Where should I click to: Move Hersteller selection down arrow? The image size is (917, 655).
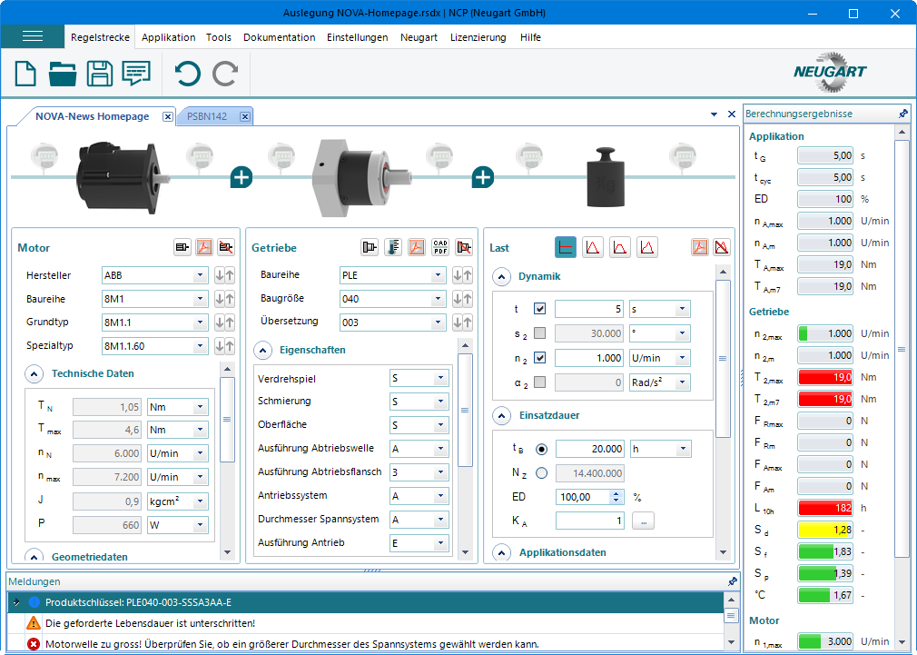click(220, 275)
